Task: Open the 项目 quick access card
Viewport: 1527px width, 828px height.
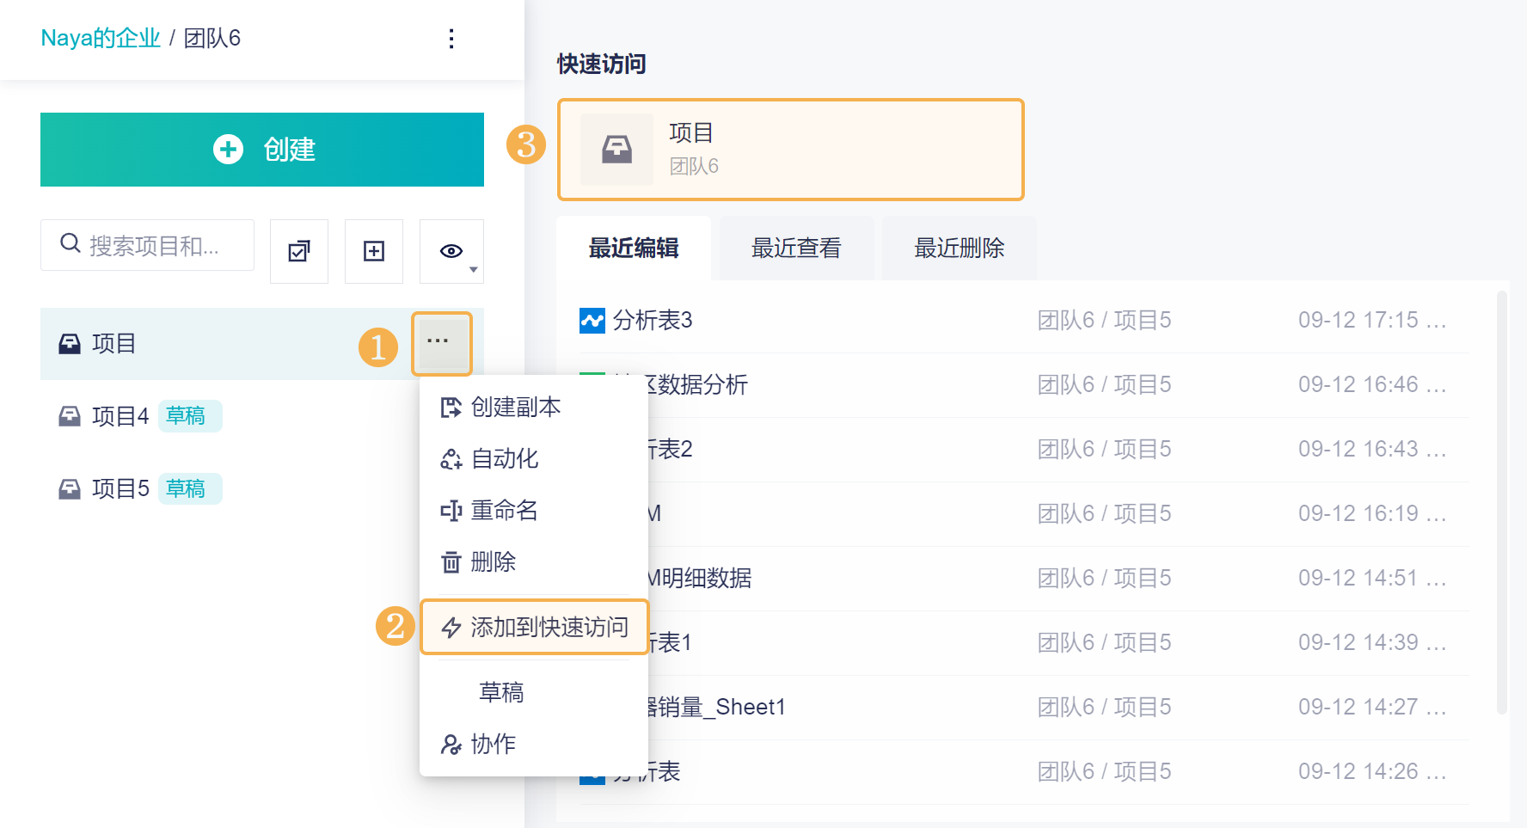Action: [791, 150]
